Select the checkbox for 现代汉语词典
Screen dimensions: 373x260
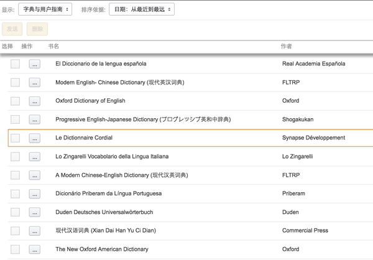(x=15, y=231)
